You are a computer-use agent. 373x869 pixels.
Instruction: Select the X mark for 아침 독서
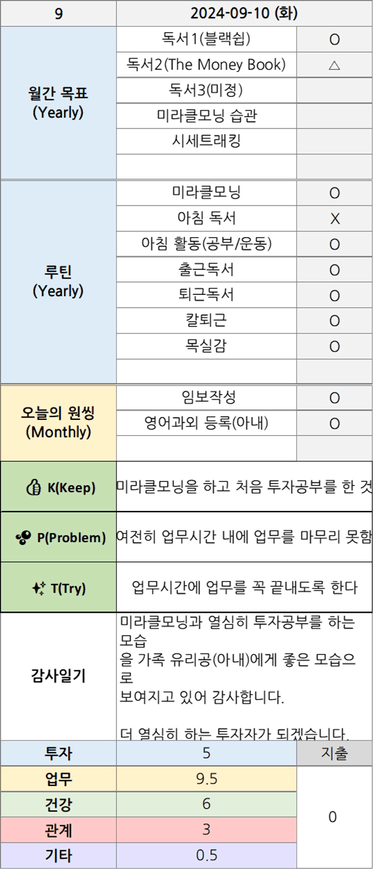click(335, 219)
